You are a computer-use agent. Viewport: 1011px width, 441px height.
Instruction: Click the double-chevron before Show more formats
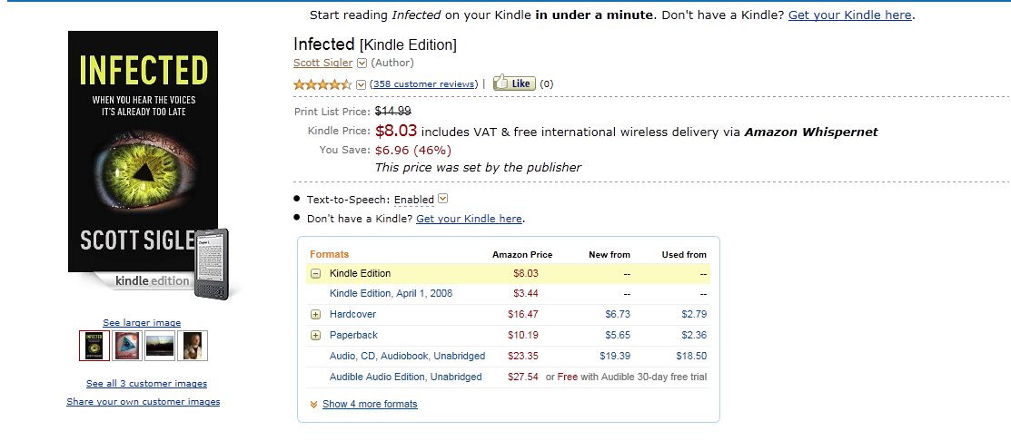tap(313, 405)
